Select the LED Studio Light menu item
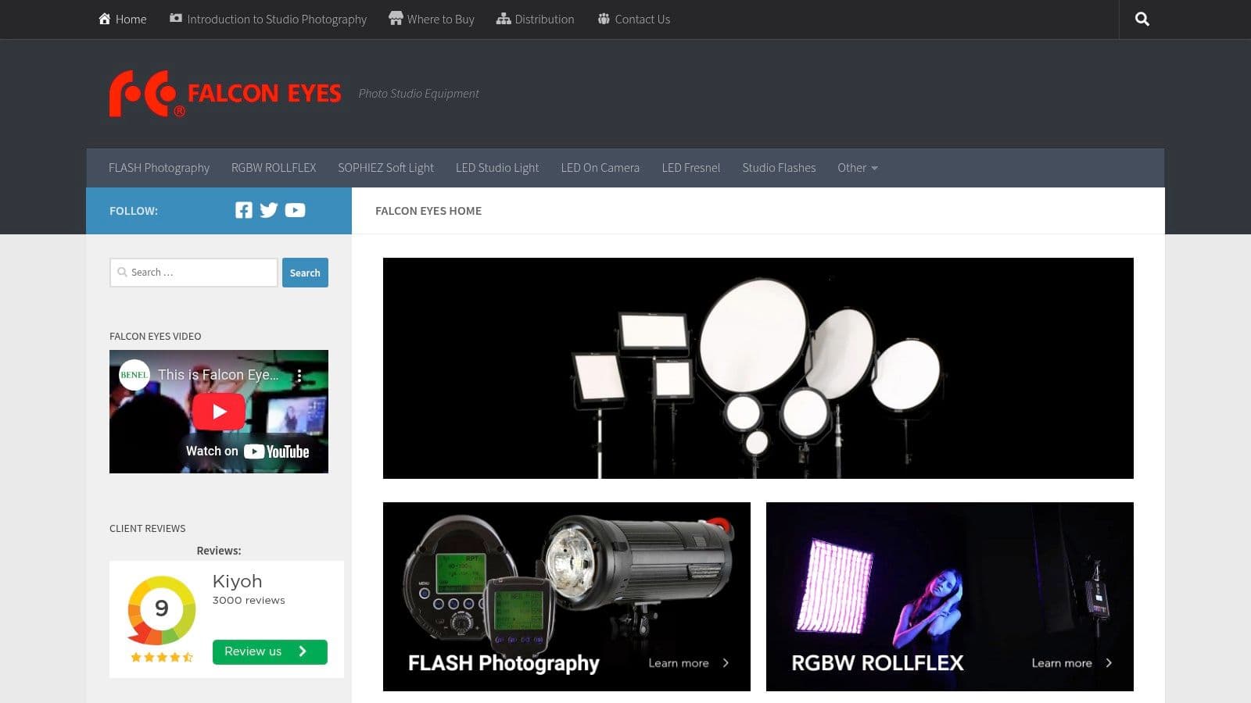This screenshot has height=703, width=1251. (x=497, y=167)
